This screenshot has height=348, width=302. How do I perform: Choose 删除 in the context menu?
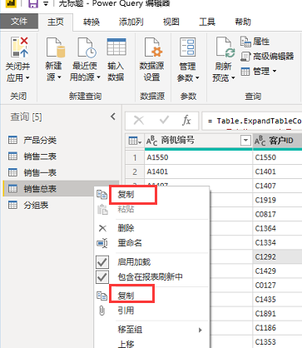(126, 228)
